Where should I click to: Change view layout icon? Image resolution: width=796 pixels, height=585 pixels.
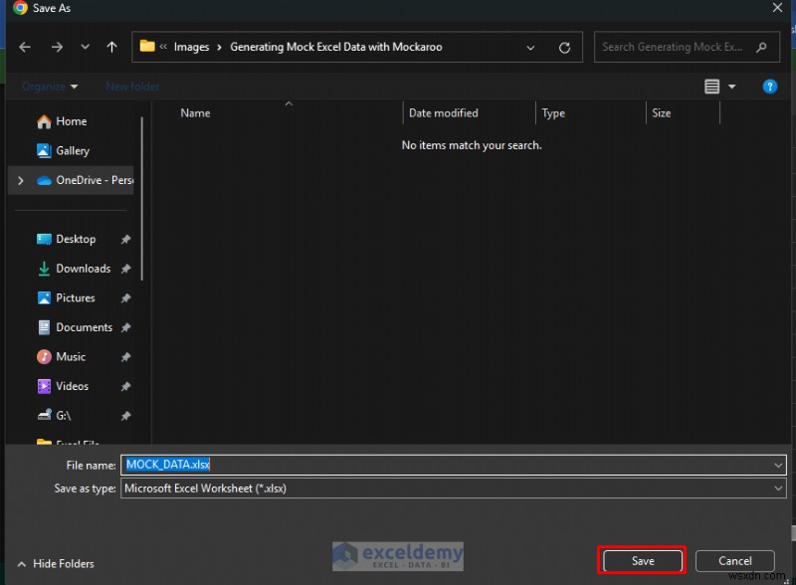pyautogui.click(x=711, y=87)
